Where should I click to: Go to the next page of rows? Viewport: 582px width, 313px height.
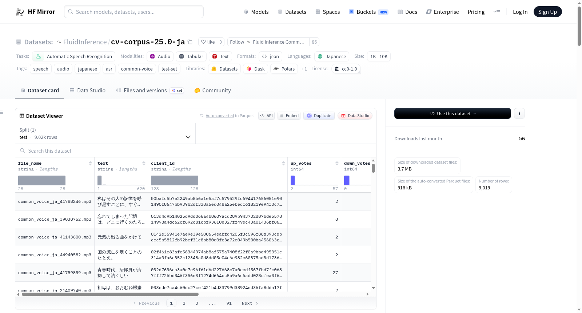click(250, 303)
